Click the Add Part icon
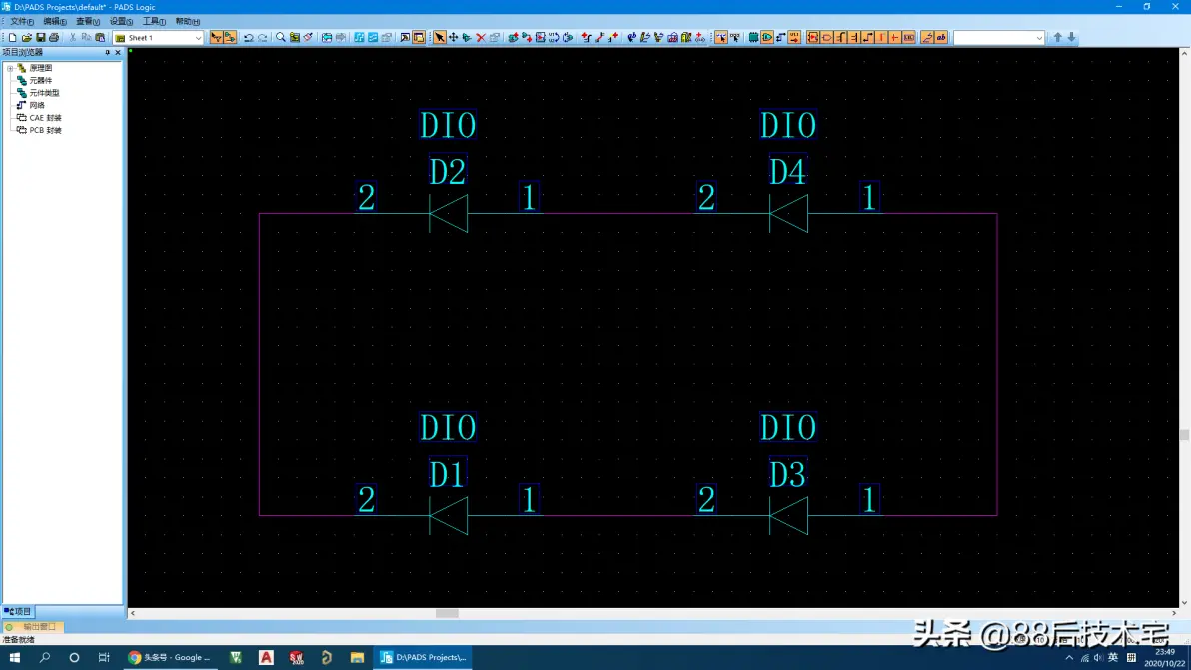Image resolution: width=1191 pixels, height=670 pixels. tap(513, 37)
